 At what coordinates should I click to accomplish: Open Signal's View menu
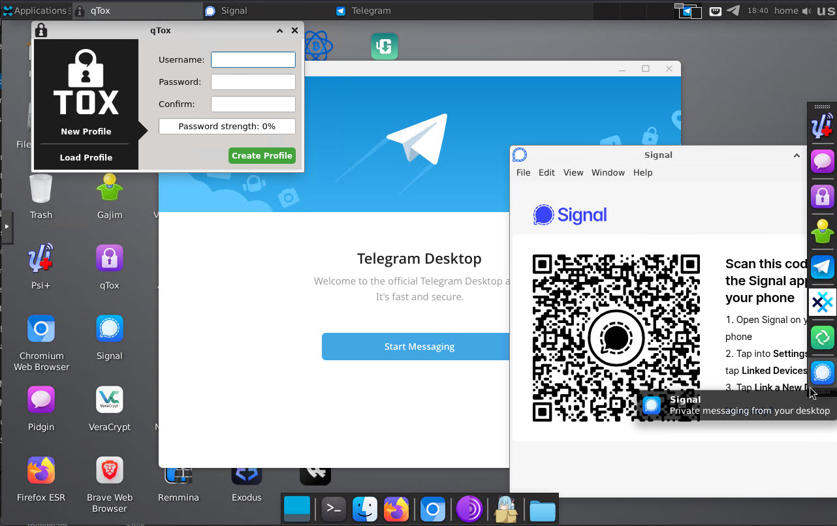coord(573,172)
